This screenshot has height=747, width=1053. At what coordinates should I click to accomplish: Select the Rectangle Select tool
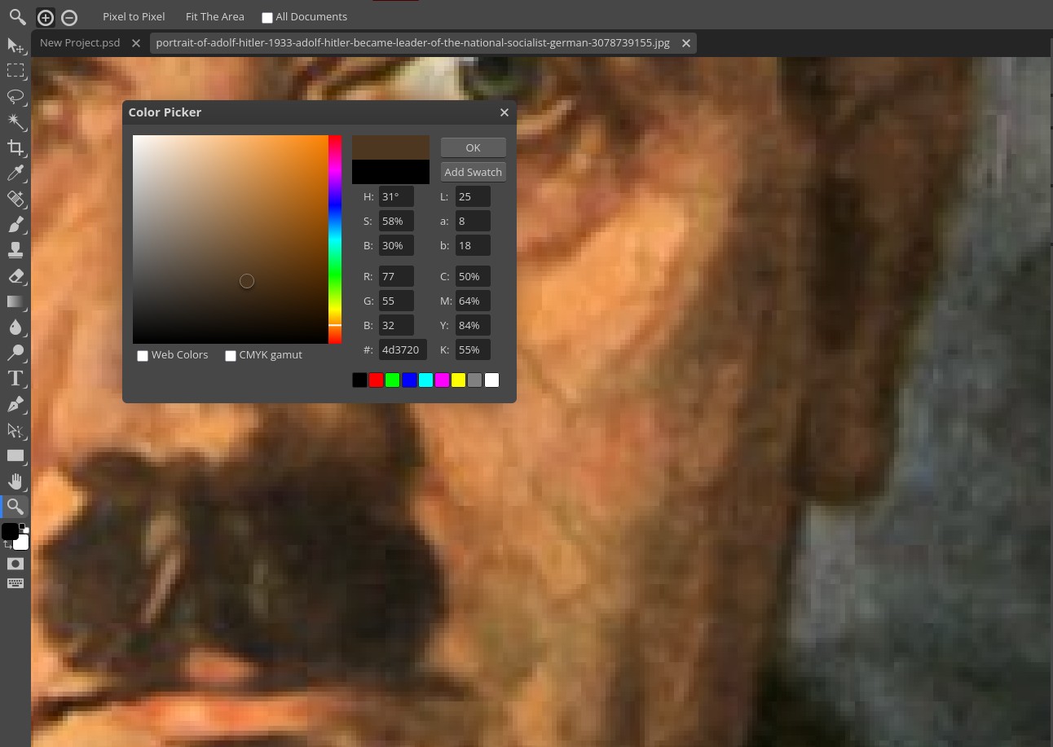pos(15,71)
